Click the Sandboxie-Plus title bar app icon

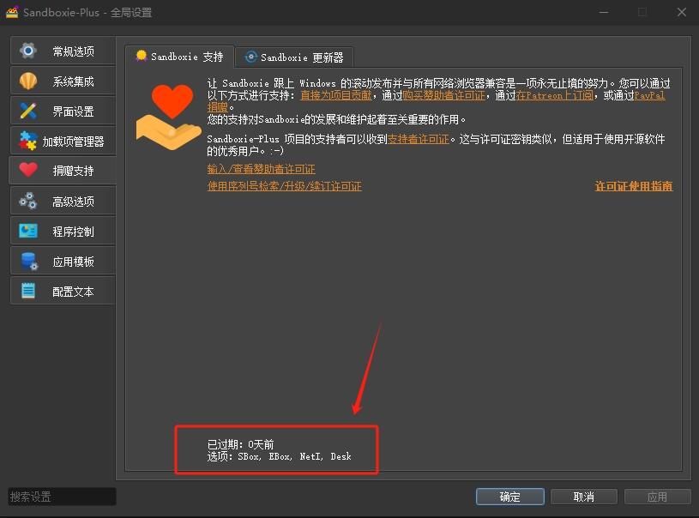[x=12, y=12]
